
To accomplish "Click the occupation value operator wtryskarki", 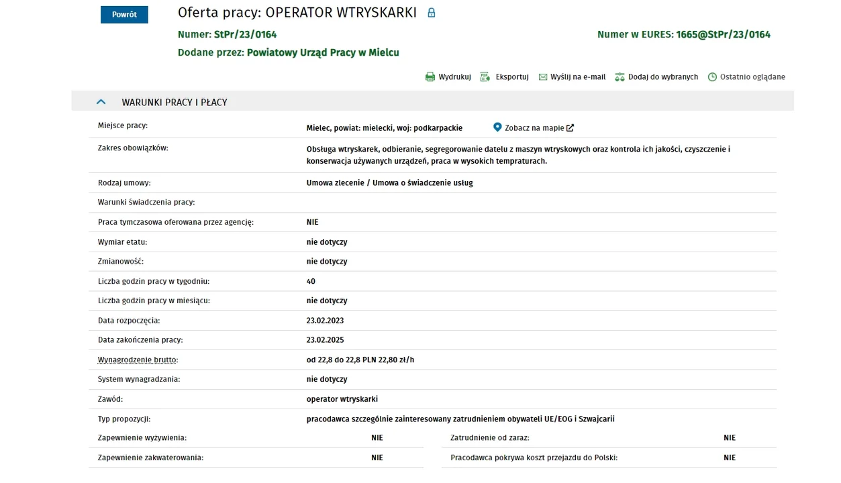I will (x=342, y=399).
